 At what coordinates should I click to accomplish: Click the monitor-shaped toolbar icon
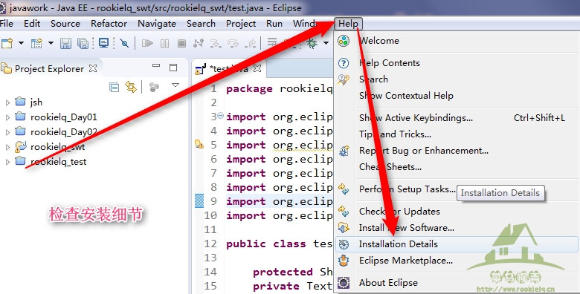[x=103, y=43]
